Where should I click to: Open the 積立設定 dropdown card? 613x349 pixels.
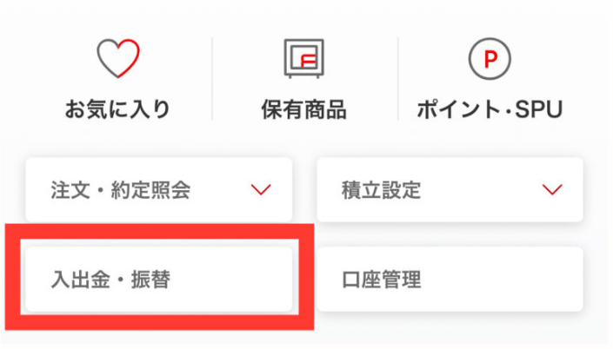point(450,190)
